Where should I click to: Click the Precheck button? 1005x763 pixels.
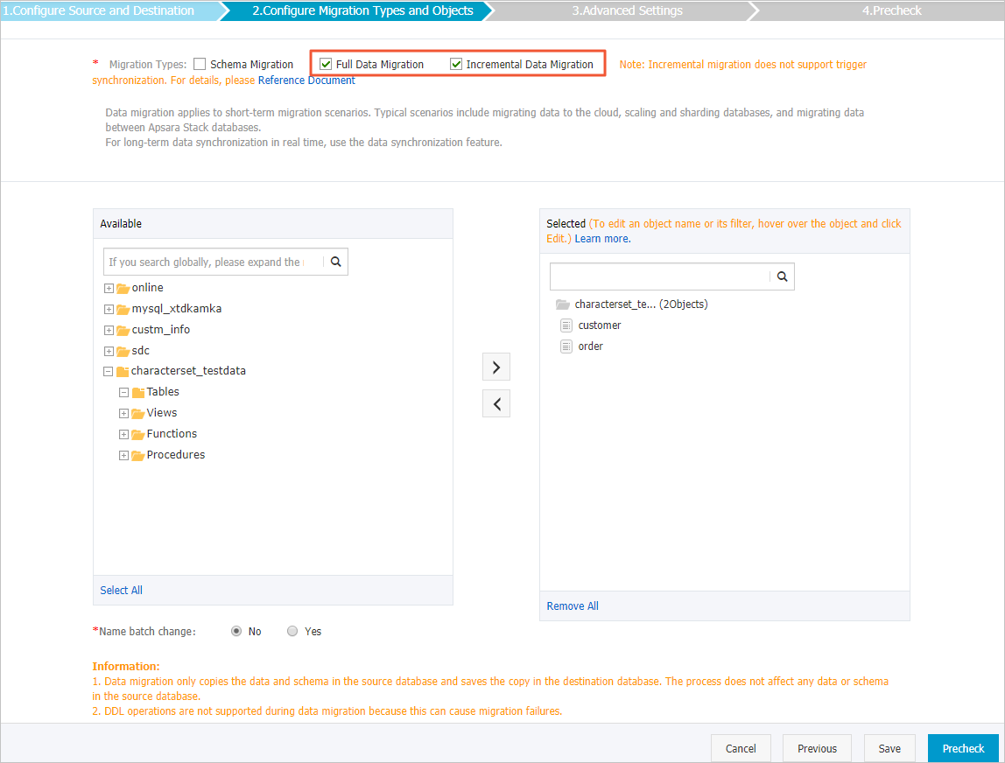[x=963, y=748]
